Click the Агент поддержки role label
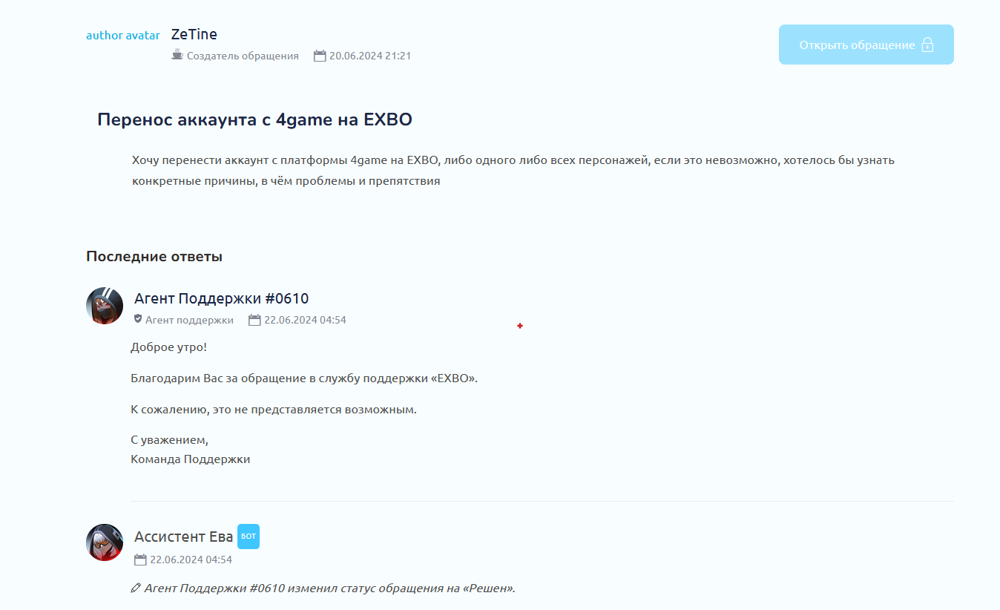 [x=189, y=320]
